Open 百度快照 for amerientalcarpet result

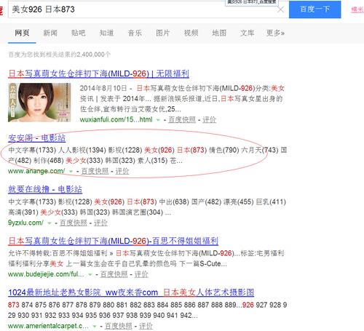coord(119,326)
